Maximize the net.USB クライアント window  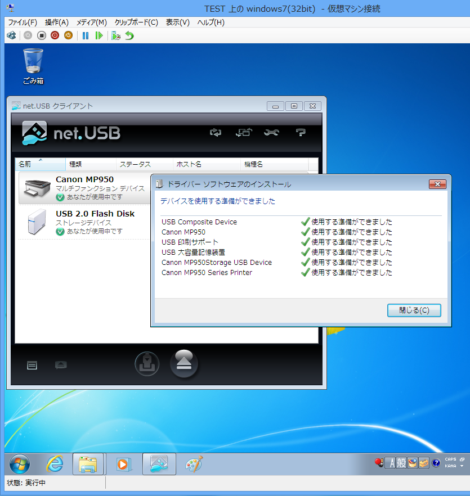tap(294, 106)
